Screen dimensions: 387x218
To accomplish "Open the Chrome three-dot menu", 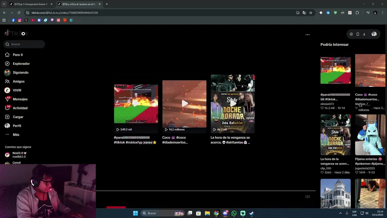I will click(382, 13).
